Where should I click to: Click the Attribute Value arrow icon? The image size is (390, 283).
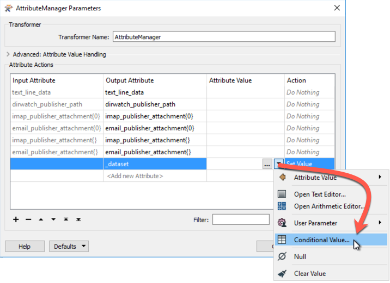[282, 177]
